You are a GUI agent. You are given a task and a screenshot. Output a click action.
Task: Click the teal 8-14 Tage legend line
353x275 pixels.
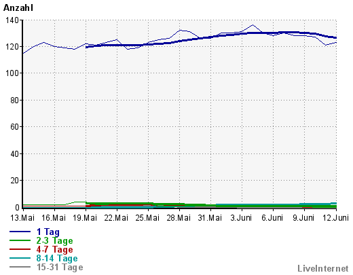click(x=20, y=258)
